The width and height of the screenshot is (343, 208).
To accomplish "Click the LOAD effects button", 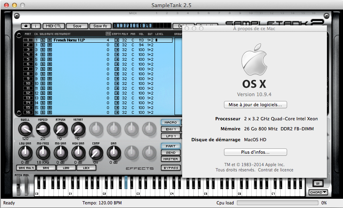I will [x=66, y=168].
